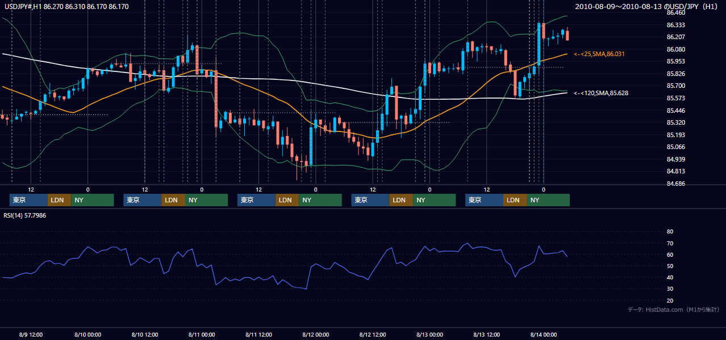This screenshot has height=340, width=726.
Task: Pick the RSI 40 level label
Action: (670, 277)
